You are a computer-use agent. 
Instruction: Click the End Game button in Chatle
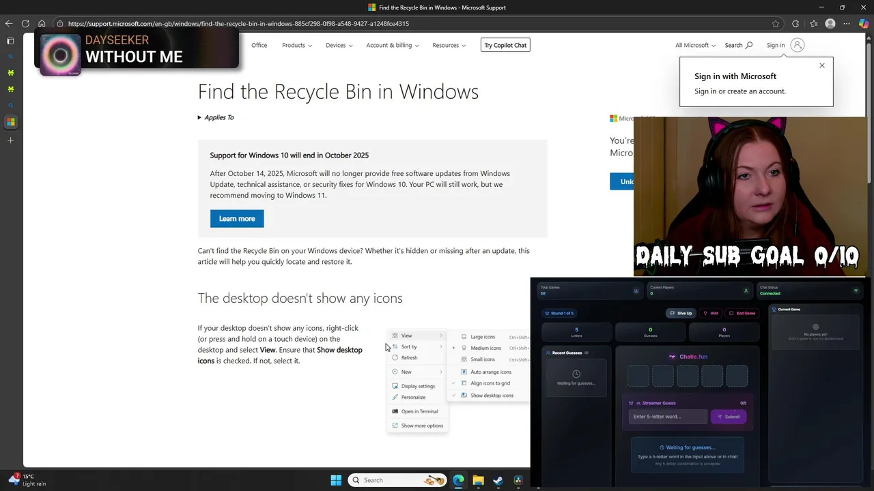pyautogui.click(x=742, y=313)
